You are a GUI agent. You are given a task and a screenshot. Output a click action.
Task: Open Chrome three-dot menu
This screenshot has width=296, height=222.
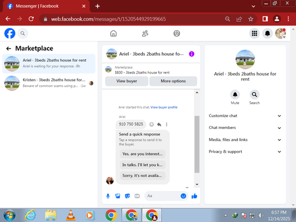point(288,19)
